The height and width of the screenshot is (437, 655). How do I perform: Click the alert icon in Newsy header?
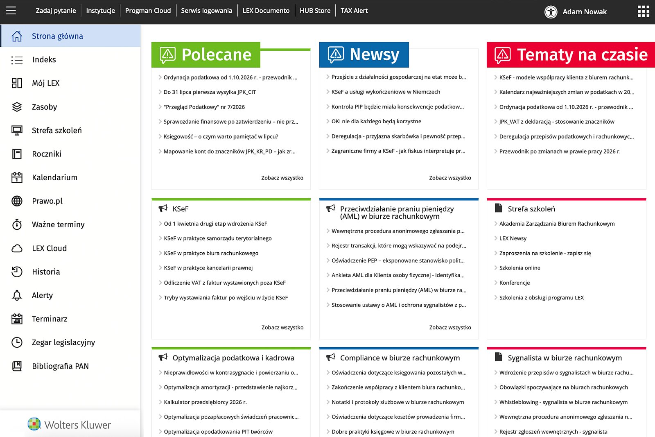336,54
